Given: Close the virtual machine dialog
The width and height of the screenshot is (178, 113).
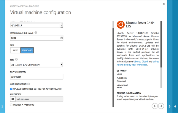Looking at the screenshot, I should (x=164, y=4).
